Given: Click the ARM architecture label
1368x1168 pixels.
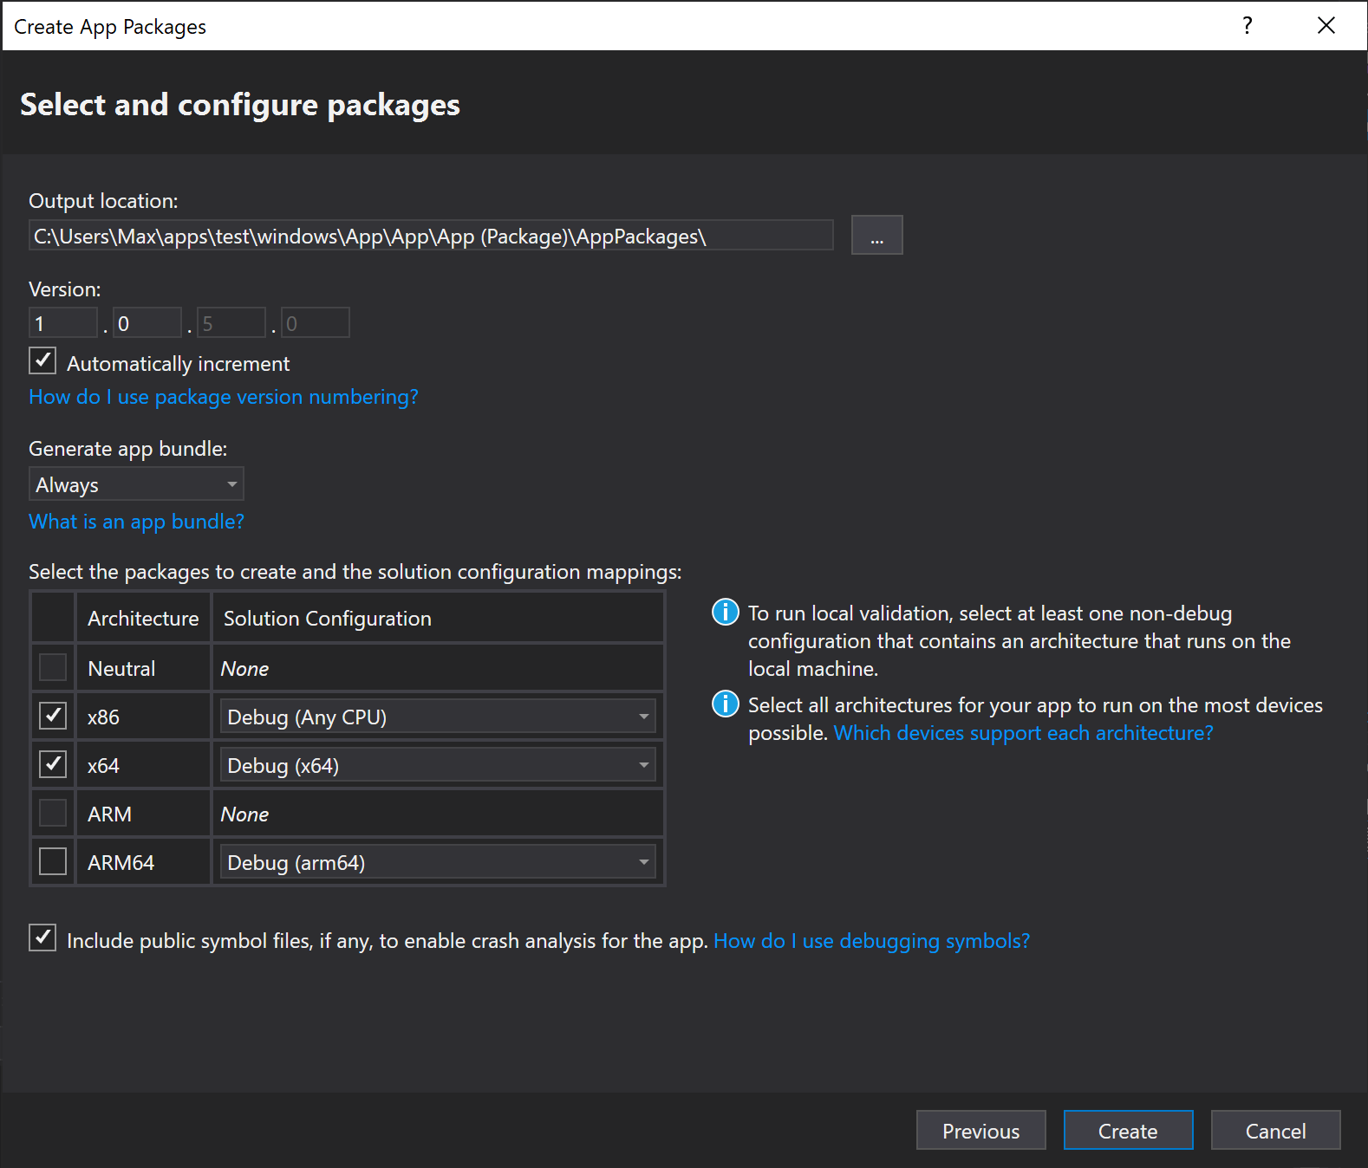Looking at the screenshot, I should [x=109, y=814].
